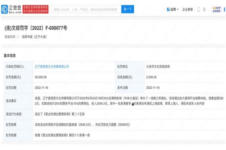Click the SVIP 会员服务 badge
This screenshot has width=226, height=150.
[217, 9]
